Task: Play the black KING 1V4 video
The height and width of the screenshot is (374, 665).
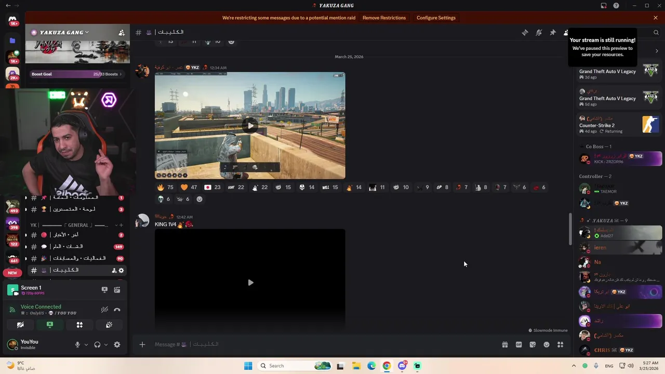Action: click(x=250, y=282)
